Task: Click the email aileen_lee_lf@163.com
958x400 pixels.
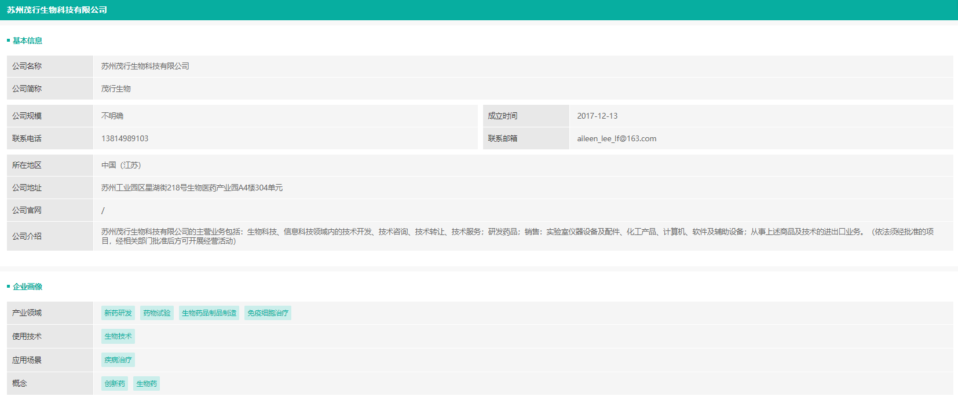Action: [x=616, y=138]
